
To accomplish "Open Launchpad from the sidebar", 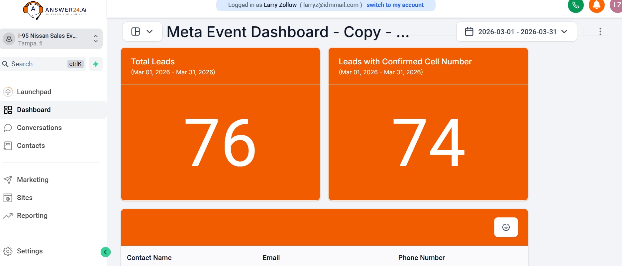I will tap(34, 92).
